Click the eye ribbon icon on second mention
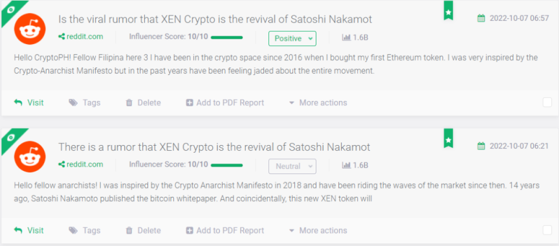Viewport: 559px width, 246px height. point(11,137)
